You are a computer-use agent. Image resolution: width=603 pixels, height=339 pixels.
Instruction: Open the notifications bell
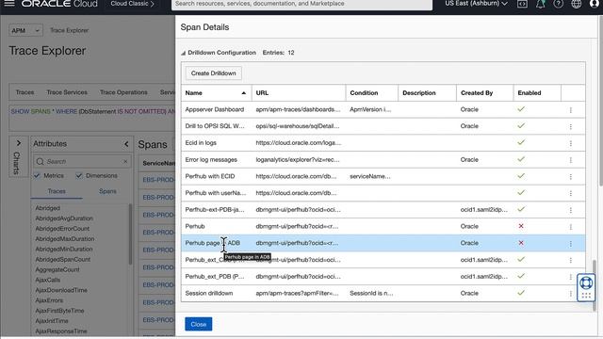pyautogui.click(x=540, y=4)
